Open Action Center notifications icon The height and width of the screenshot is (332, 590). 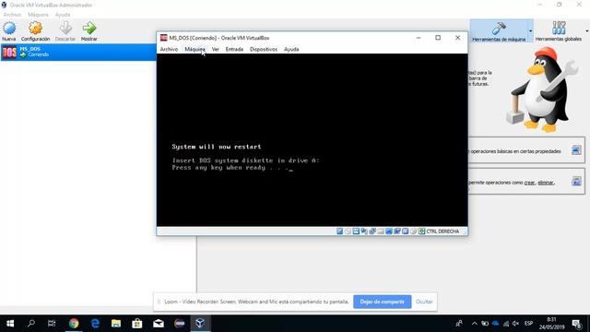click(576, 324)
